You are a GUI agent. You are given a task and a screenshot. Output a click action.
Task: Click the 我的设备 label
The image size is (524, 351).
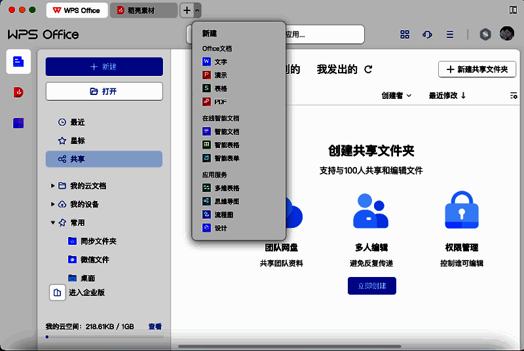(84, 204)
